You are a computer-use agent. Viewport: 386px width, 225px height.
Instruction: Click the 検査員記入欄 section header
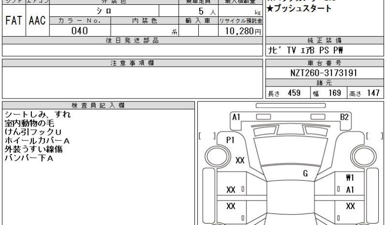99,105
